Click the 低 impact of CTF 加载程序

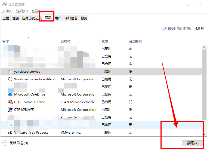point(130,110)
